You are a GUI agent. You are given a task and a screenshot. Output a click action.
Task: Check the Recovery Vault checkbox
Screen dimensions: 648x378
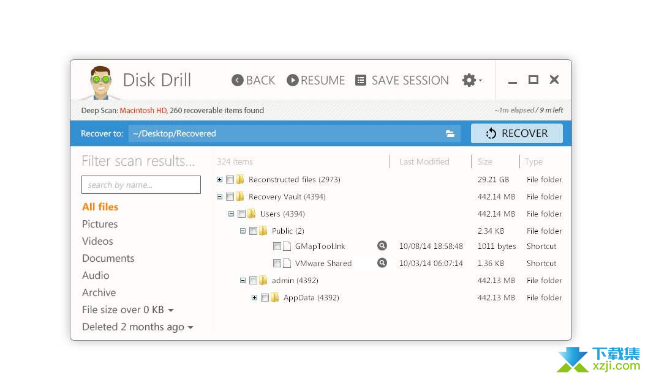coord(230,197)
